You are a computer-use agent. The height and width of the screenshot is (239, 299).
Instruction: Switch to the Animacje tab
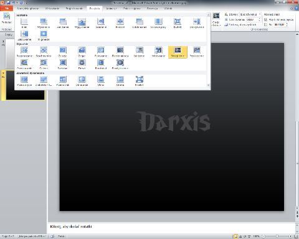click(112, 9)
